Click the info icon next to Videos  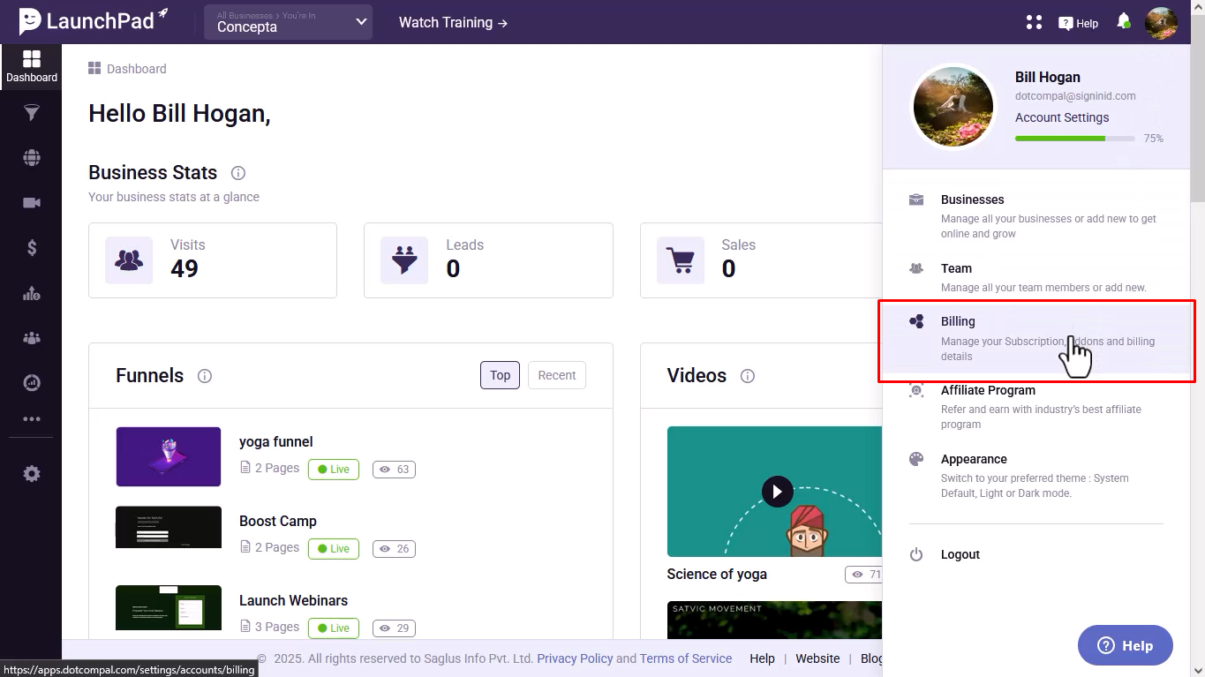pos(748,376)
